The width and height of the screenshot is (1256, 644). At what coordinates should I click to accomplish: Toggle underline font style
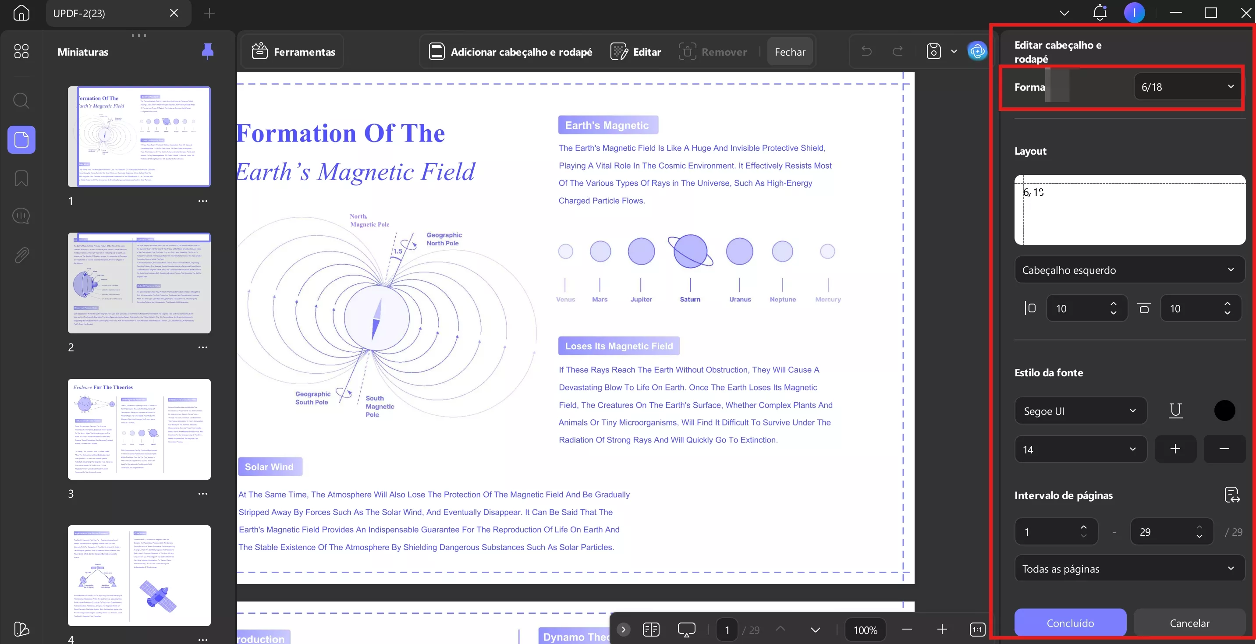[x=1175, y=410]
